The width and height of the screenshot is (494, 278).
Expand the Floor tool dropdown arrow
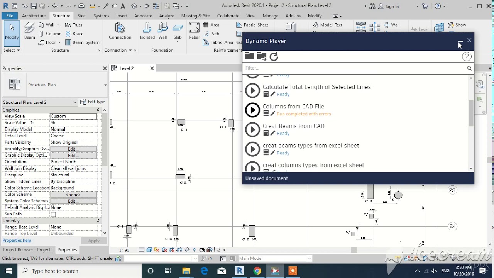tap(59, 42)
